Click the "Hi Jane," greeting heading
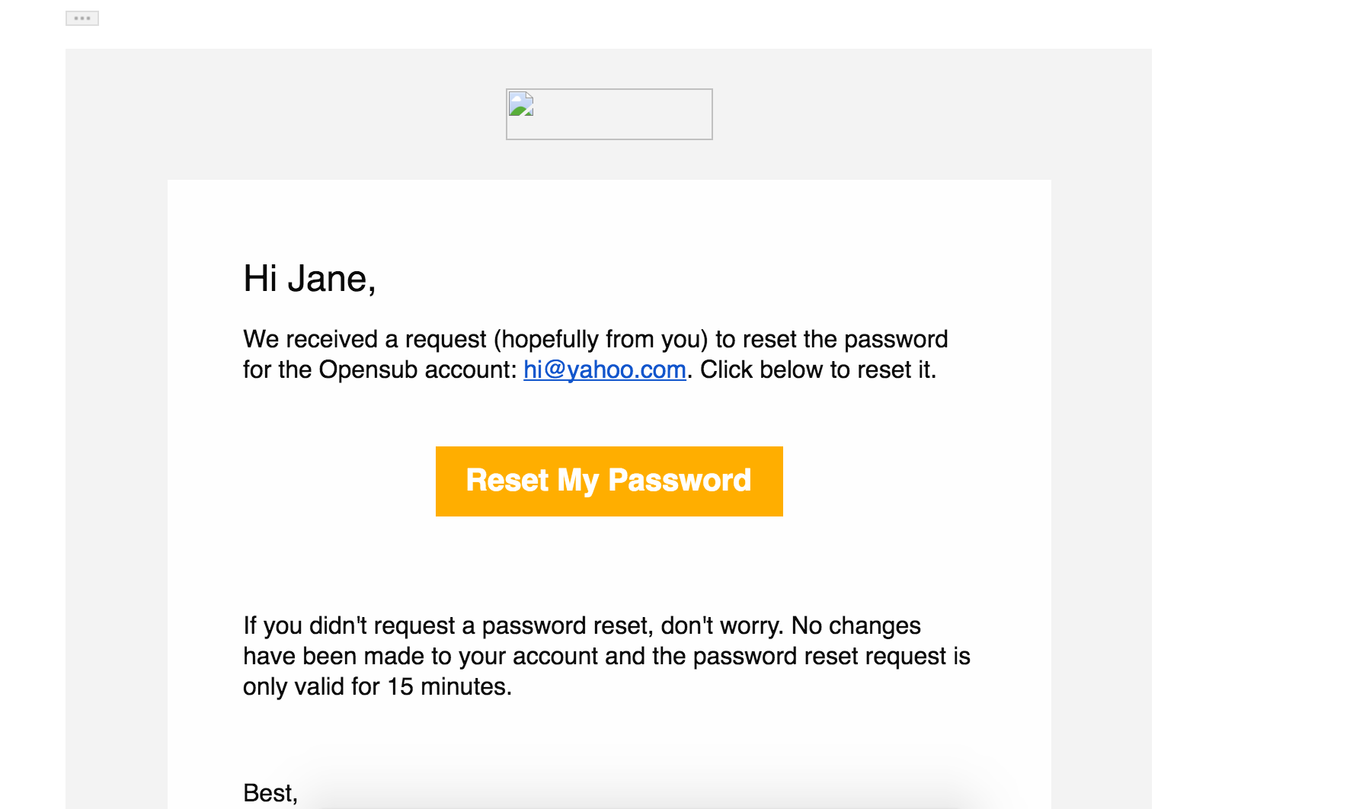This screenshot has height=809, width=1353. pyautogui.click(x=309, y=279)
